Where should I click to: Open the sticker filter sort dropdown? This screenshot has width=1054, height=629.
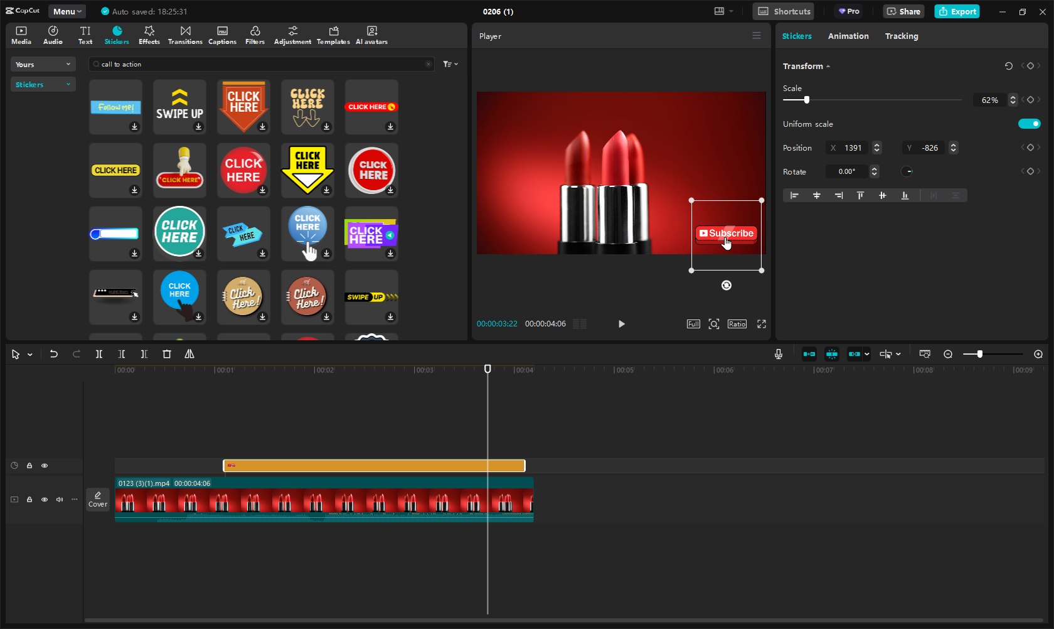coord(450,64)
